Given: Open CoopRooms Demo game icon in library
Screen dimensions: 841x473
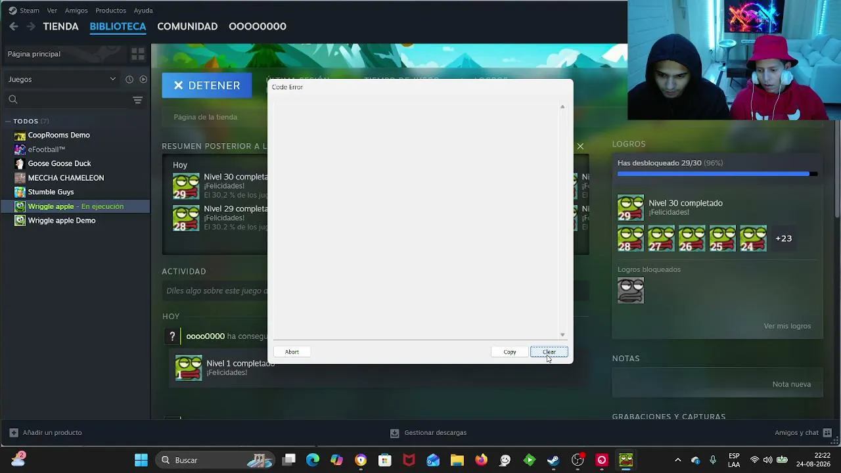Looking at the screenshot, I should (20, 135).
